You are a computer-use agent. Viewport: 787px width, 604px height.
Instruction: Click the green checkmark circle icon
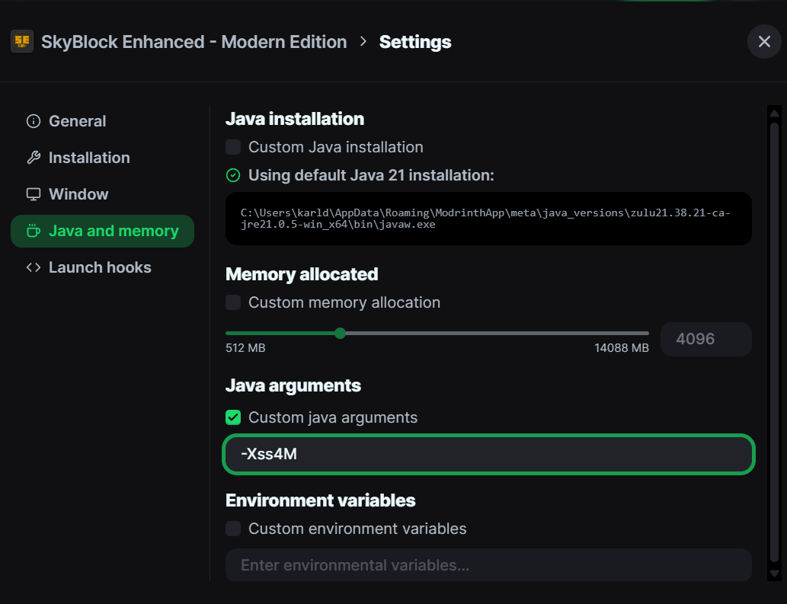point(233,175)
